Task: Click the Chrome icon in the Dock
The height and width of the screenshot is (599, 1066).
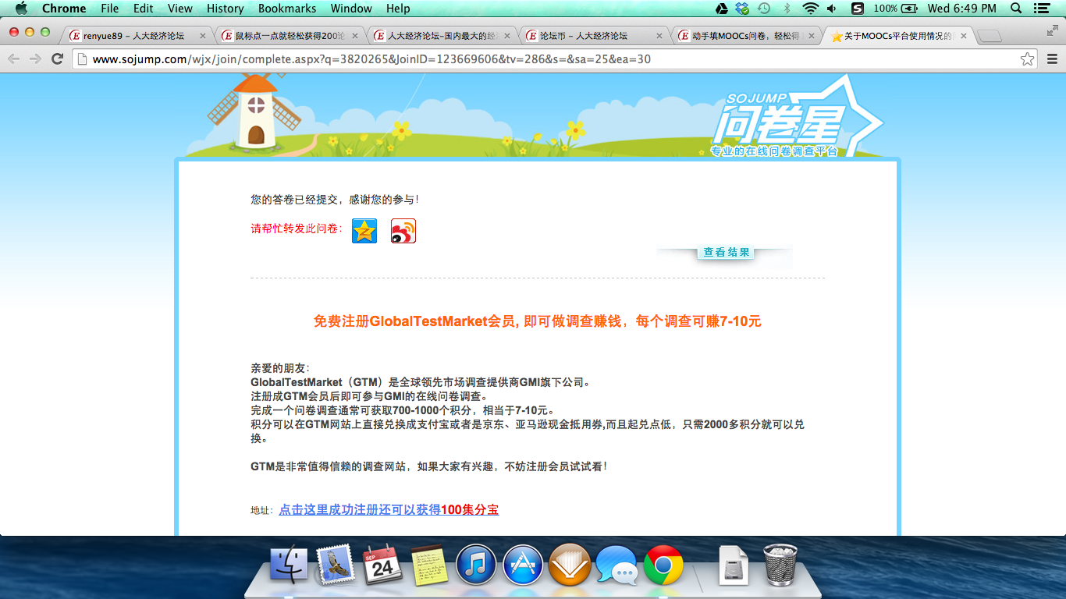Action: [663, 565]
